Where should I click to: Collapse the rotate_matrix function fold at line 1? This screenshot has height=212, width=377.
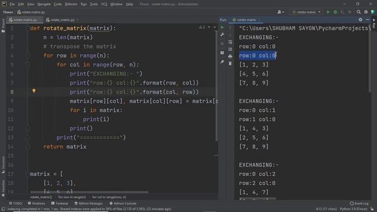tap(27, 28)
